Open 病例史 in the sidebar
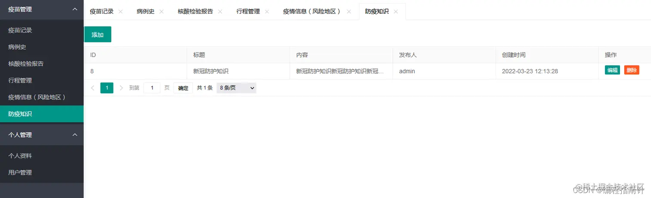 [42, 47]
